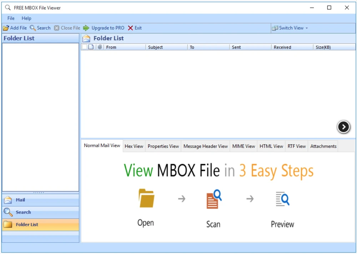Close the MBOX File Viewer window

tap(347, 8)
